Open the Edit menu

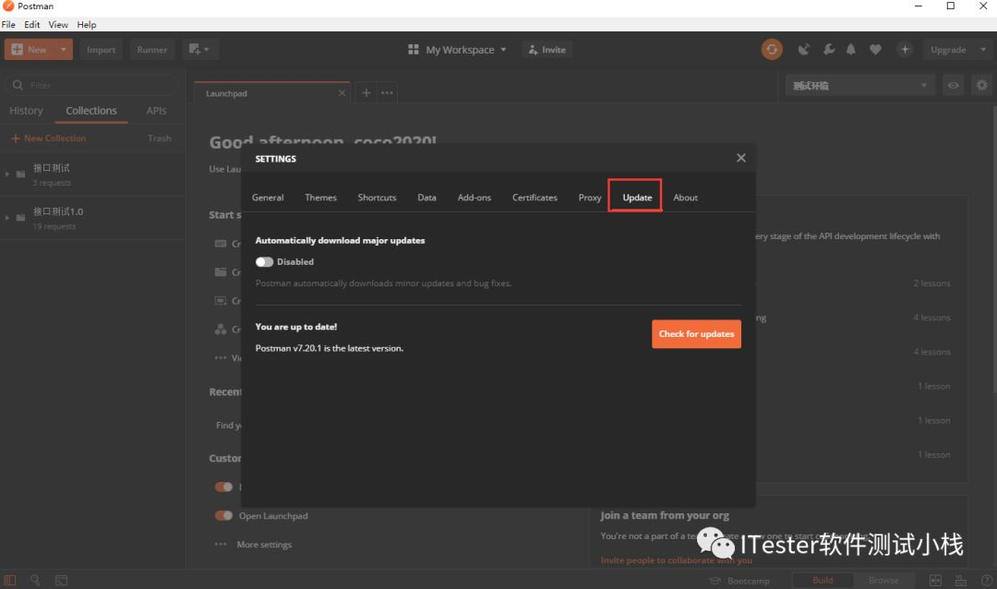(x=31, y=24)
